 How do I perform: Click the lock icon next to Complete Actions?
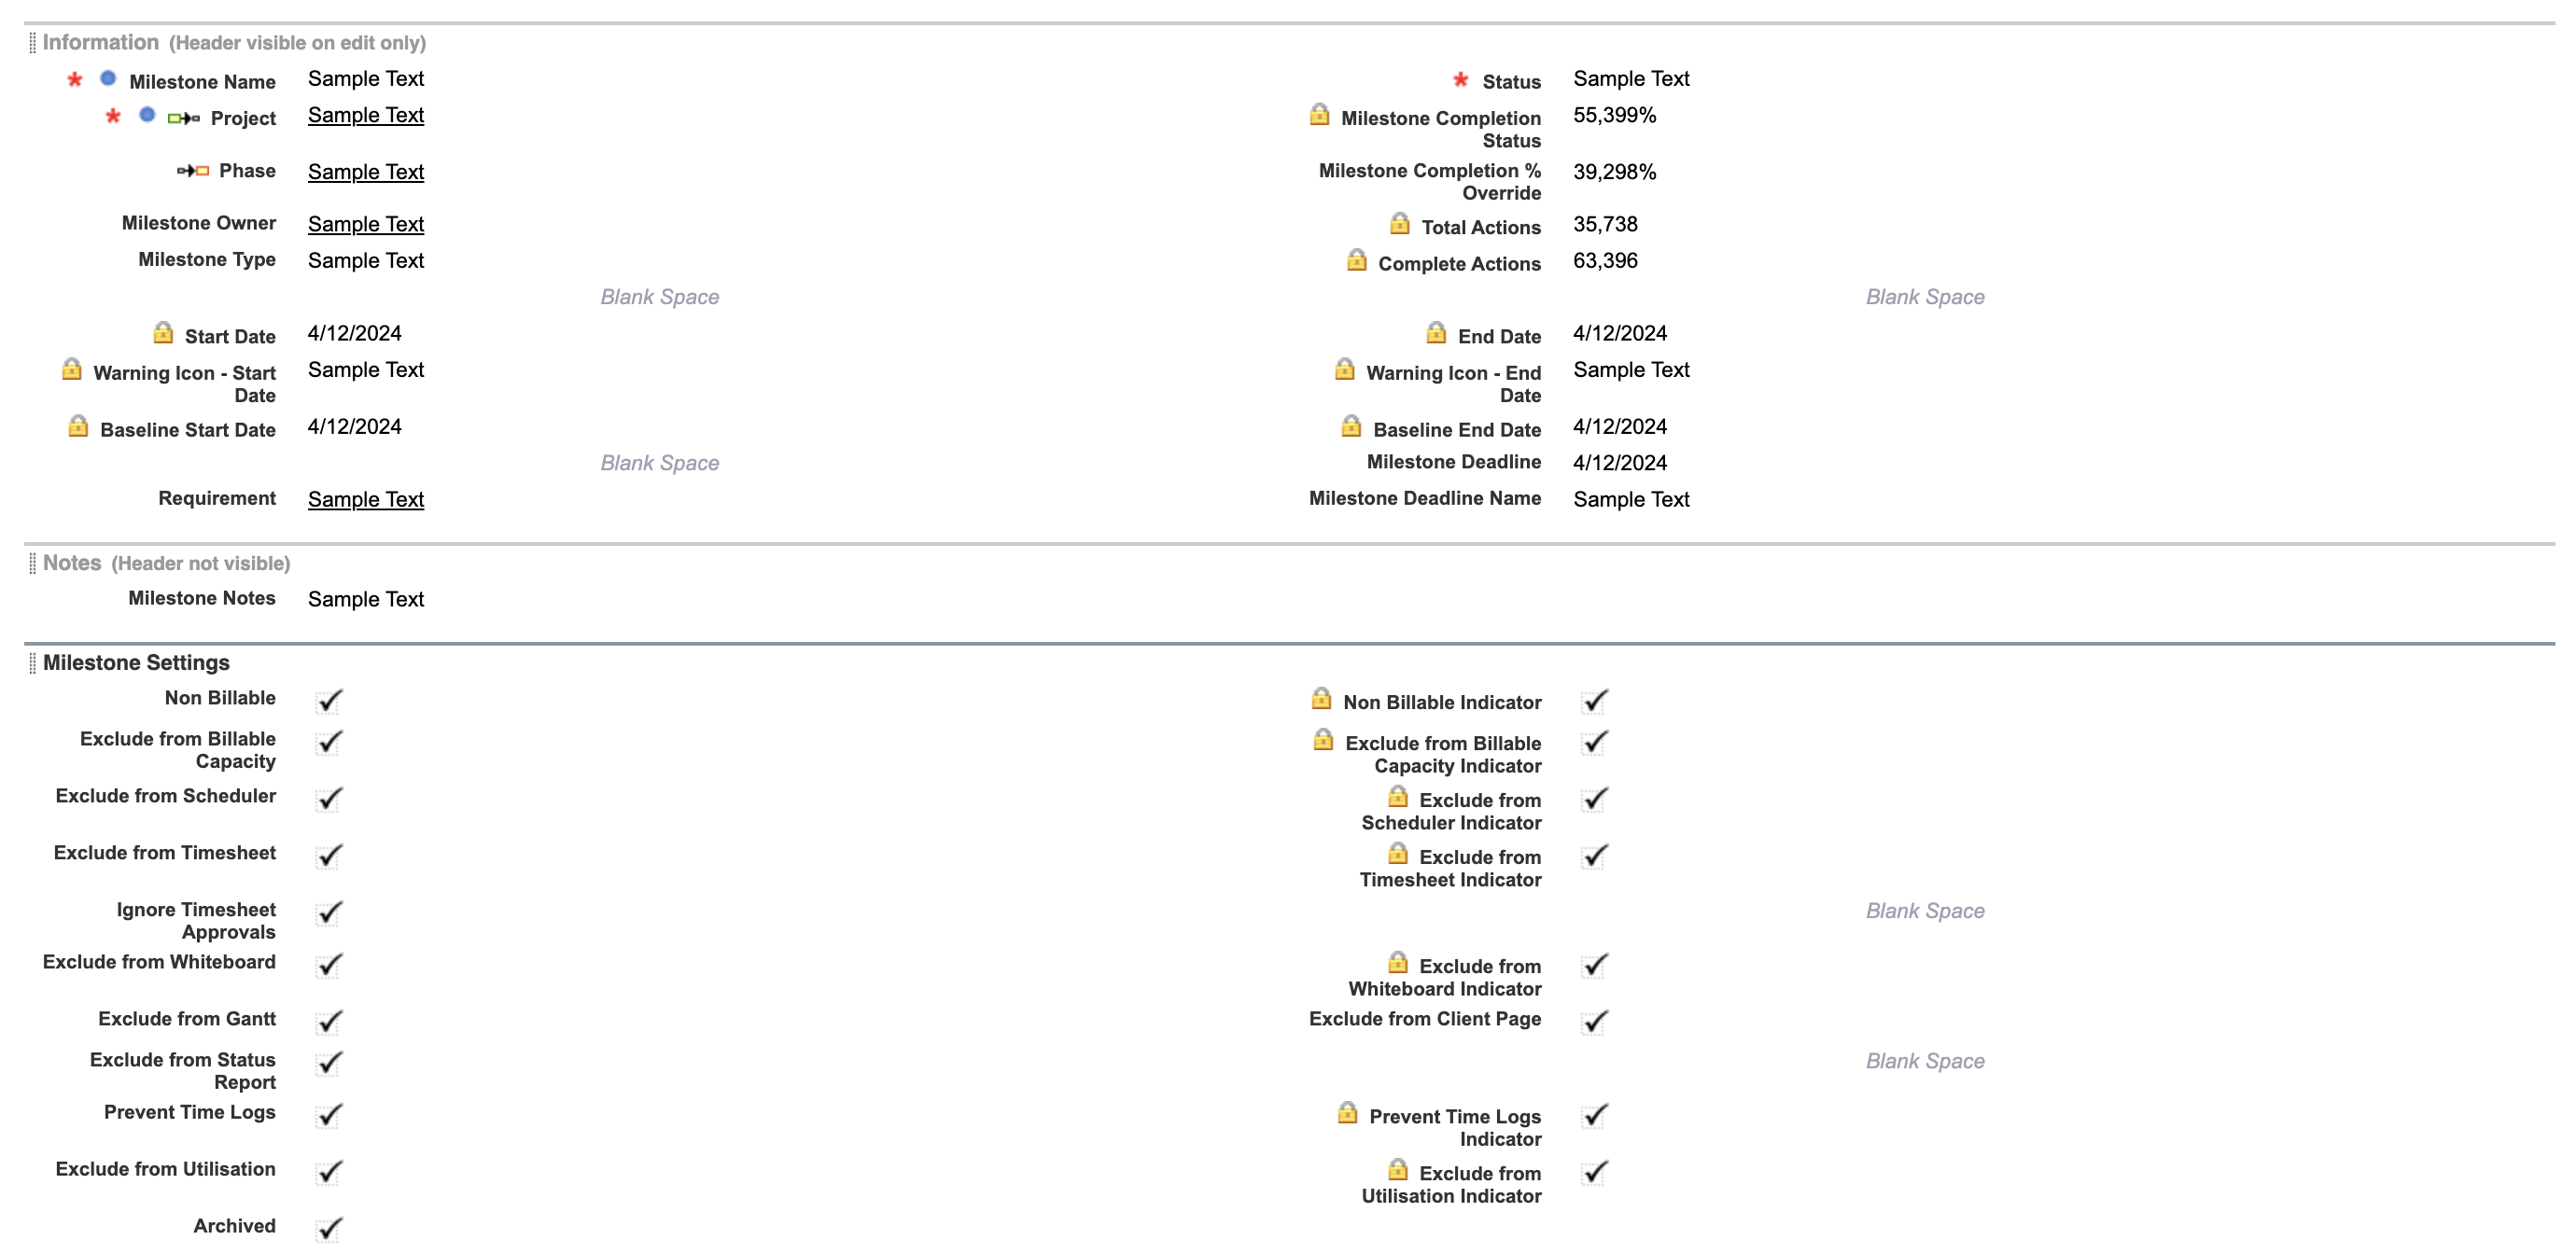click(1356, 260)
